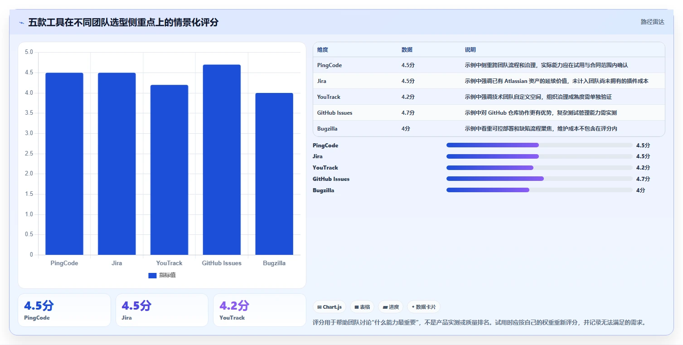Click the GitHub 仓库协作 description text

pyautogui.click(x=541, y=113)
